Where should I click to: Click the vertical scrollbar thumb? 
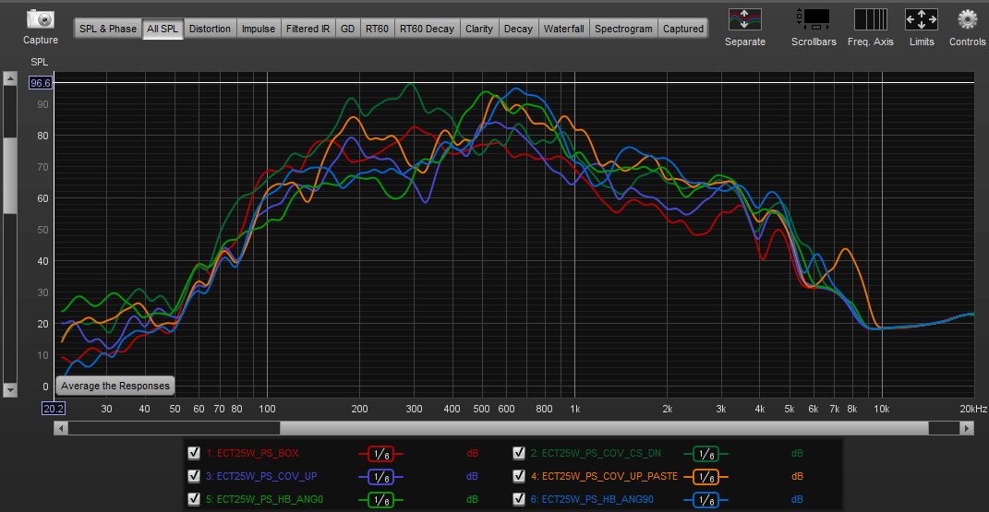[10, 175]
